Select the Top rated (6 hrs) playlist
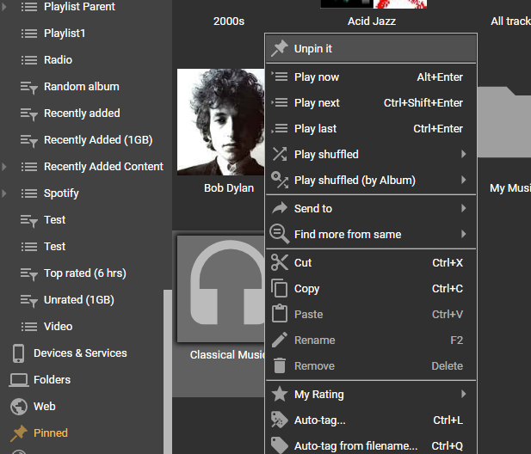Screen dimensions: 531x454 (84, 273)
